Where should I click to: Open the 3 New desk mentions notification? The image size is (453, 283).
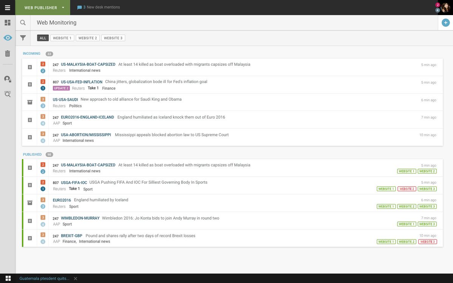coord(99,7)
